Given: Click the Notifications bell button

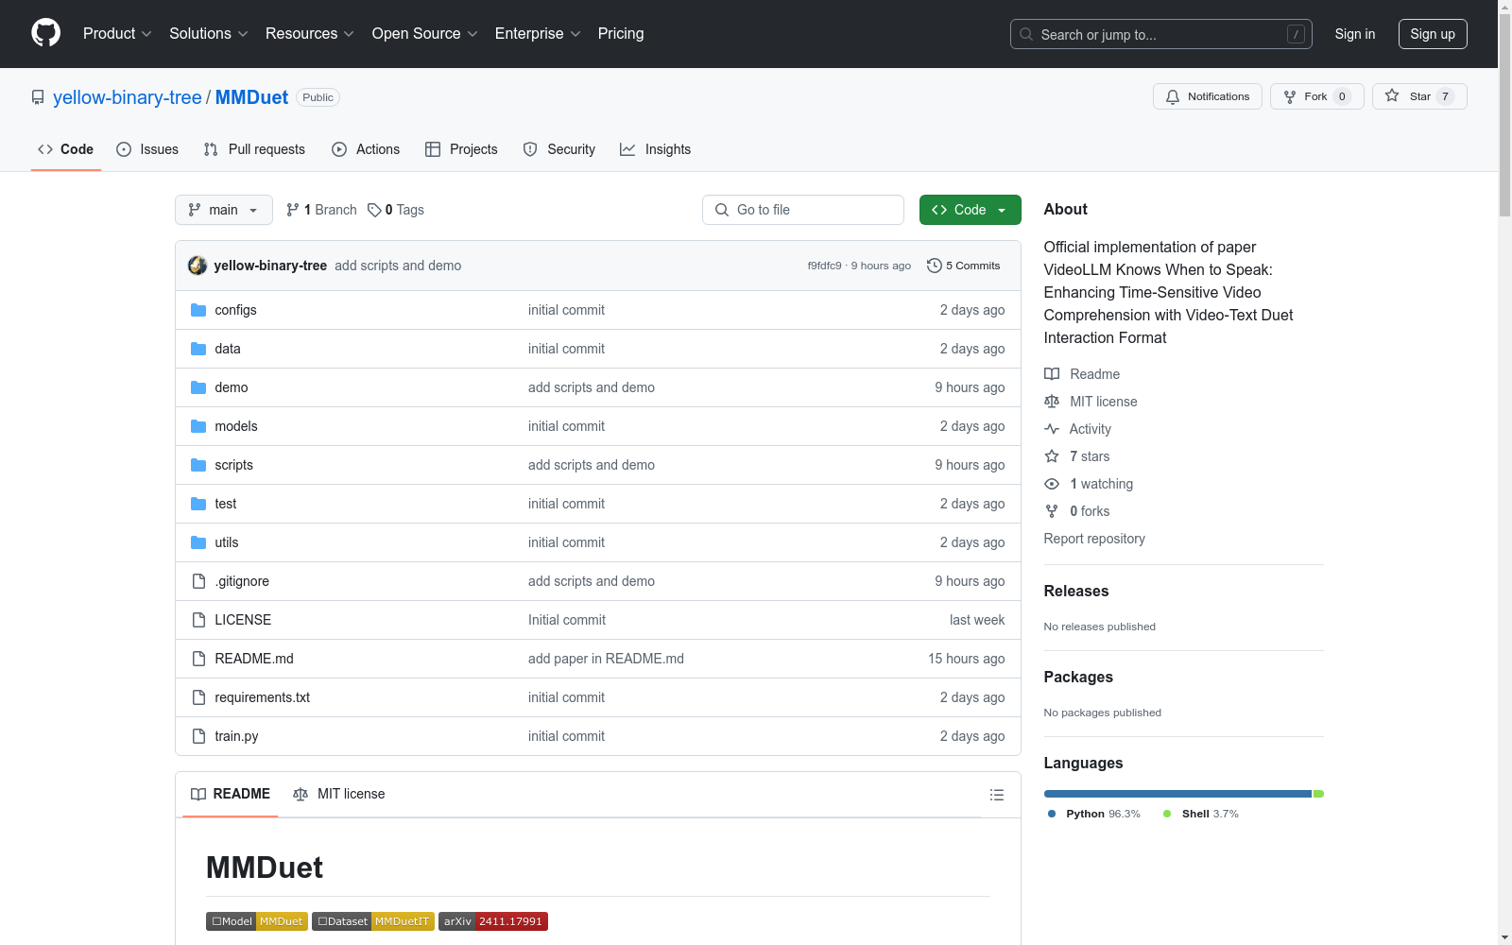Looking at the screenshot, I should pos(1207,96).
